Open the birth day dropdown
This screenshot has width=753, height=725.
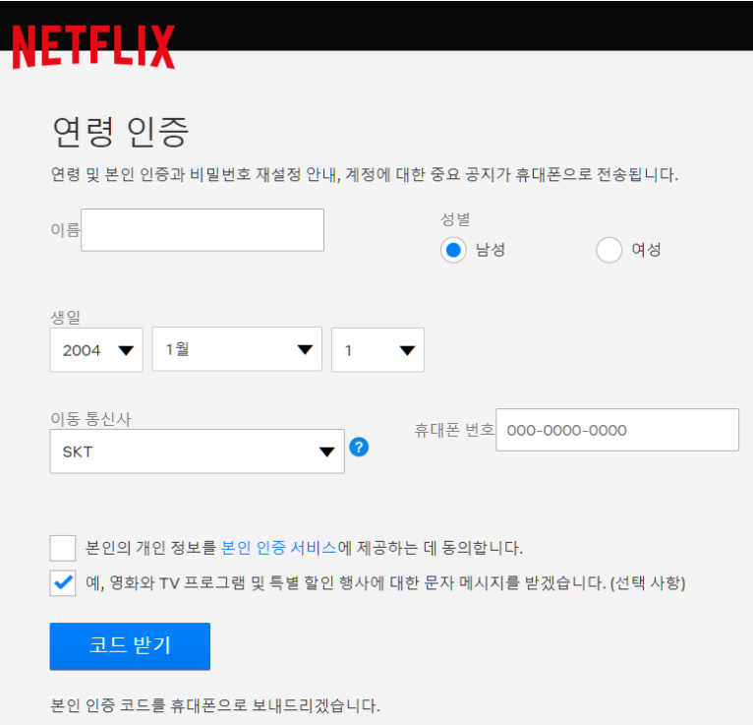377,350
